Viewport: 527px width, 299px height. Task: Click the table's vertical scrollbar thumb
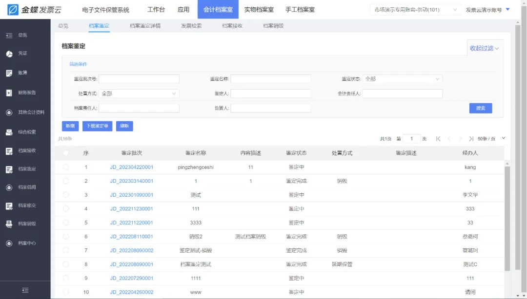tap(507, 218)
